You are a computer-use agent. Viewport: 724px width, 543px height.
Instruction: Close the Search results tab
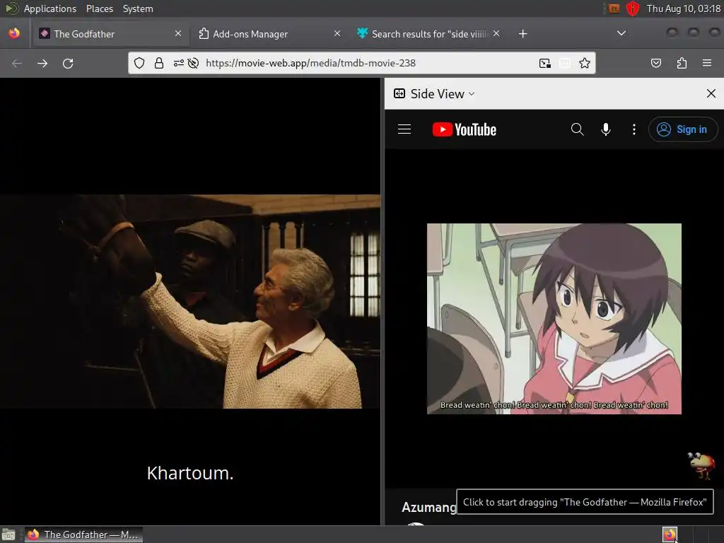click(496, 33)
